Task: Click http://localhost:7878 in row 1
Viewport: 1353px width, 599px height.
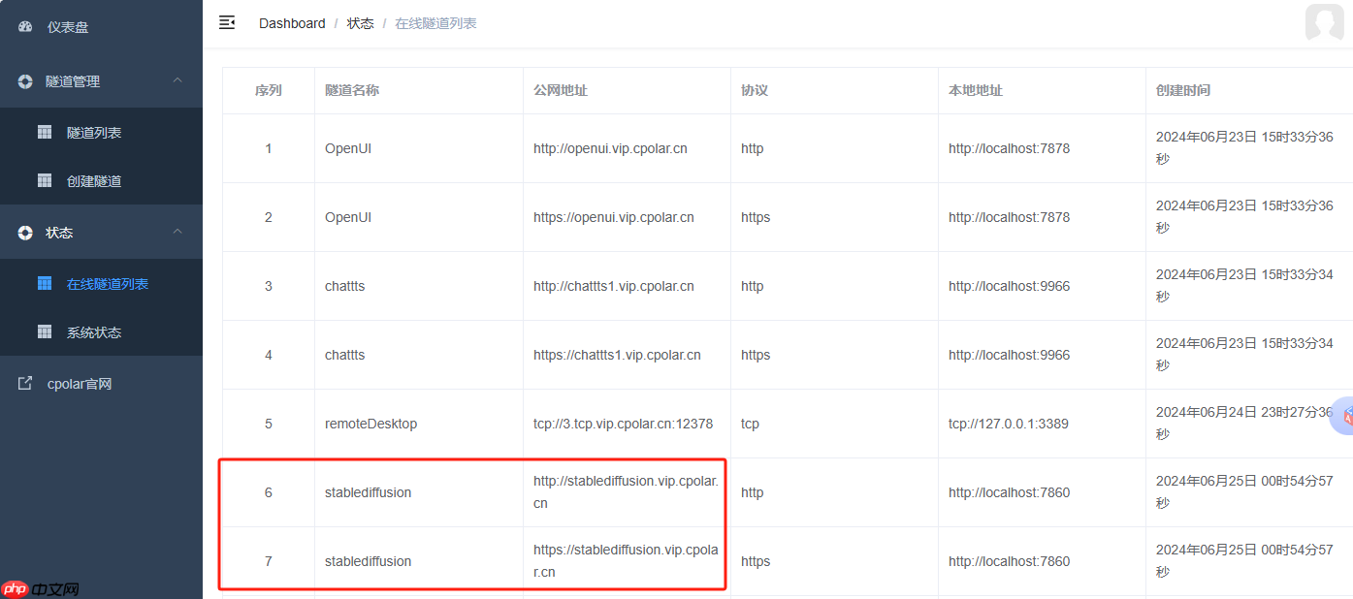Action: click(1010, 148)
